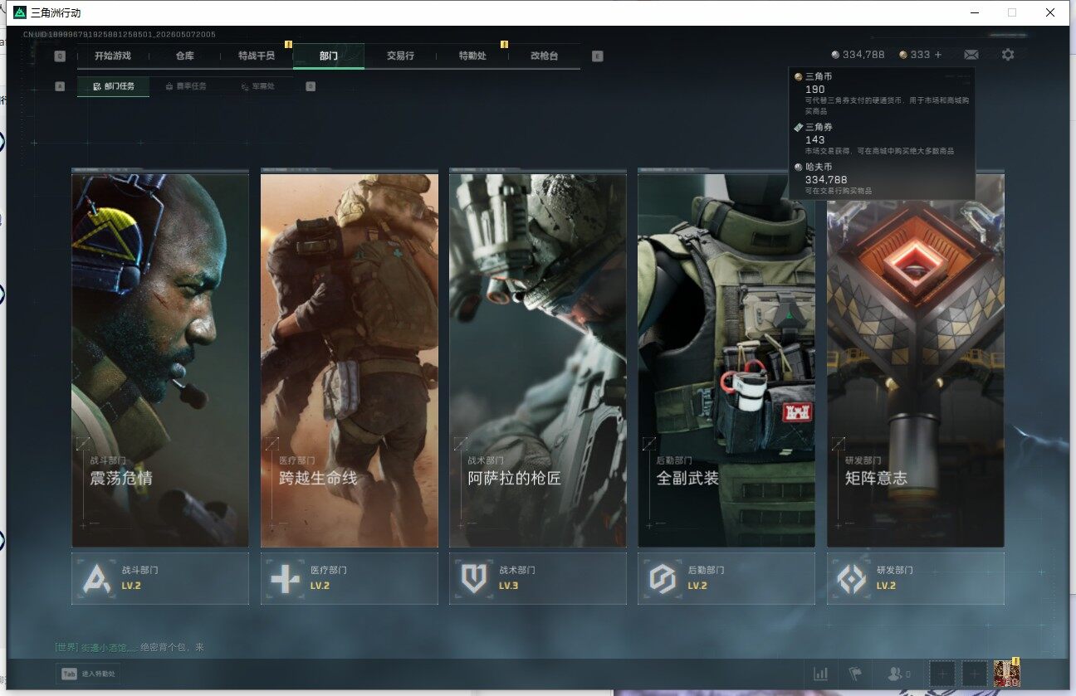Screen dimensions: 1076x696
Task: Open the 后勤部门 LV.2 panel
Action: tap(726, 578)
